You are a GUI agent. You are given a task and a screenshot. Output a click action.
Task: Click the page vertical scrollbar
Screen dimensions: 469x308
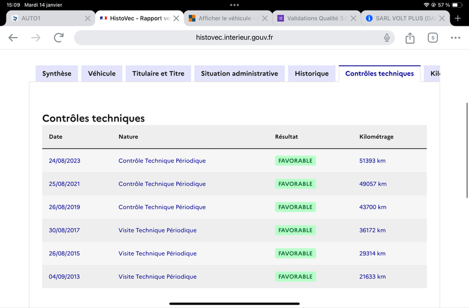point(467,150)
